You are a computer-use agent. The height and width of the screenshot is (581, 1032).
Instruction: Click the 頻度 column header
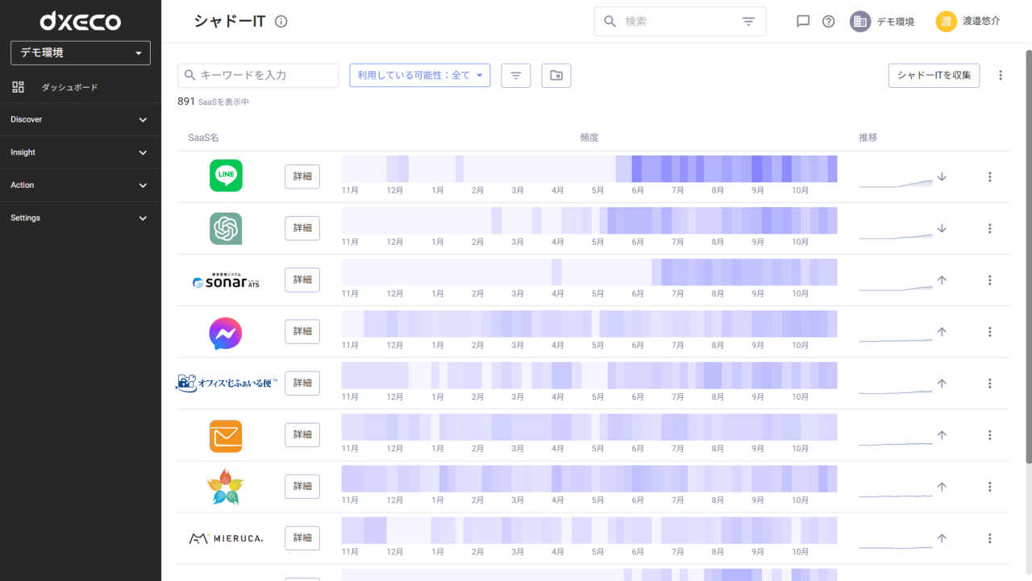[589, 138]
